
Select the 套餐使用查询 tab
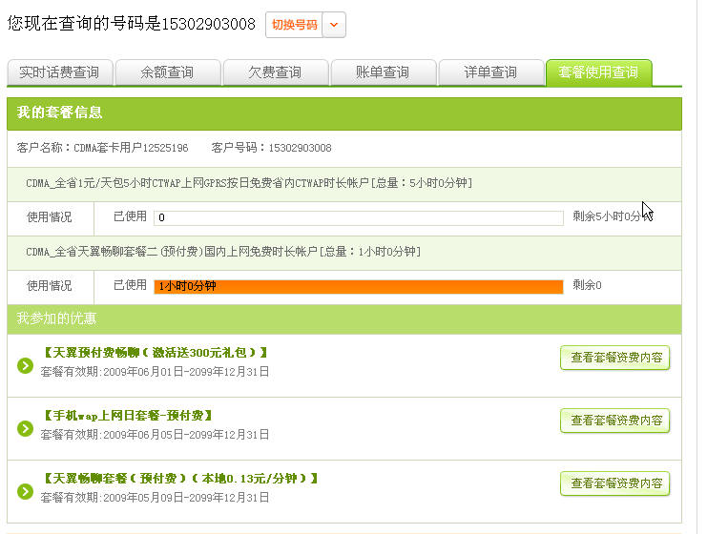tap(598, 72)
